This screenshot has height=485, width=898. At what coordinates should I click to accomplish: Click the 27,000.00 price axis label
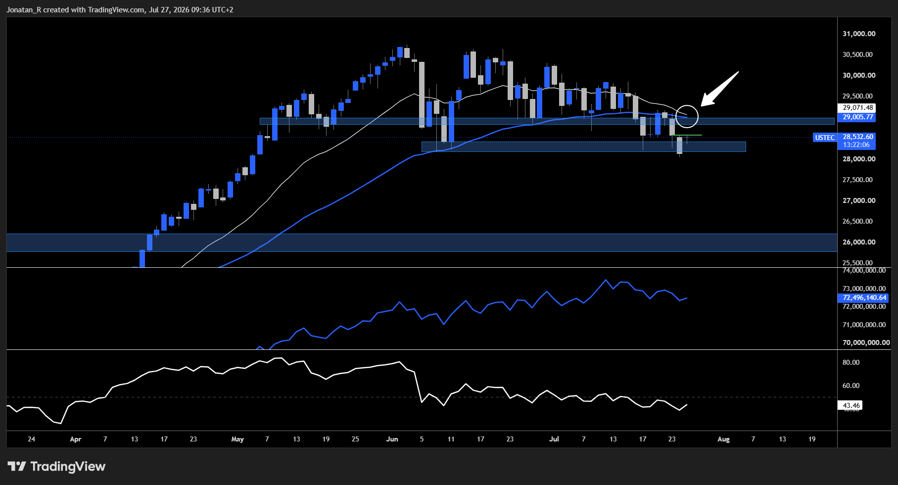click(x=859, y=200)
